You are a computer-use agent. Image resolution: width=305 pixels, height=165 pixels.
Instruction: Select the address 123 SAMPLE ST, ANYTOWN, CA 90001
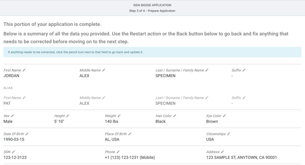coord(241,158)
